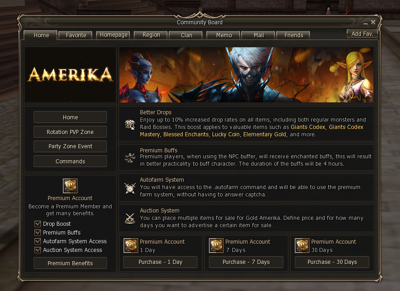Click the Better Drops helmet icon
This screenshot has width=400, height=291.
coord(130,124)
